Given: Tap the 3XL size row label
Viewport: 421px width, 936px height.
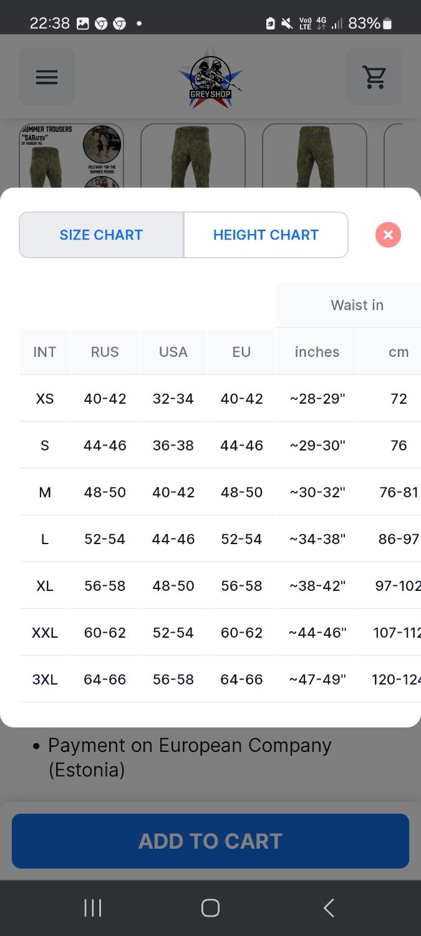Looking at the screenshot, I should (45, 680).
